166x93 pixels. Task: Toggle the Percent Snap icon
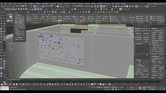[67, 6]
